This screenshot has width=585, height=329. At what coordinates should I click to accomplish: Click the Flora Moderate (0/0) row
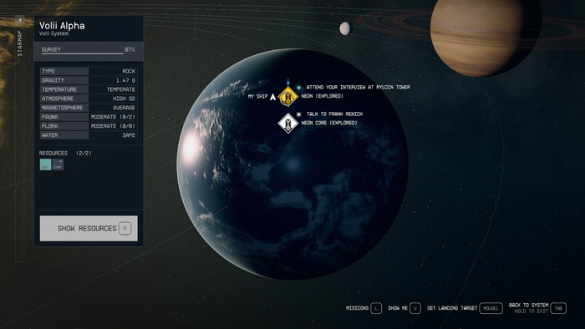pyautogui.click(x=89, y=126)
